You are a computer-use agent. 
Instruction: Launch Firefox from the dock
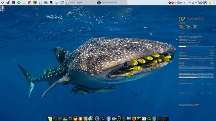[134, 119]
